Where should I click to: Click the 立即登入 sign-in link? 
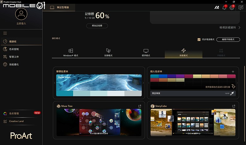(21, 24)
